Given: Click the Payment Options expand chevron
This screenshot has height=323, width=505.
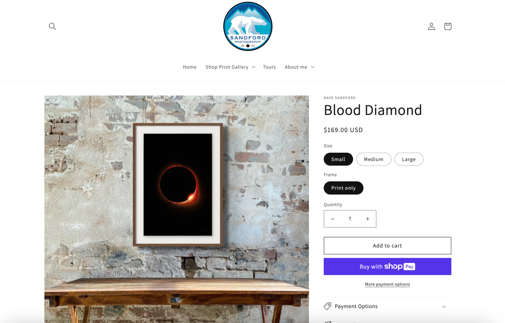Looking at the screenshot, I should [445, 306].
